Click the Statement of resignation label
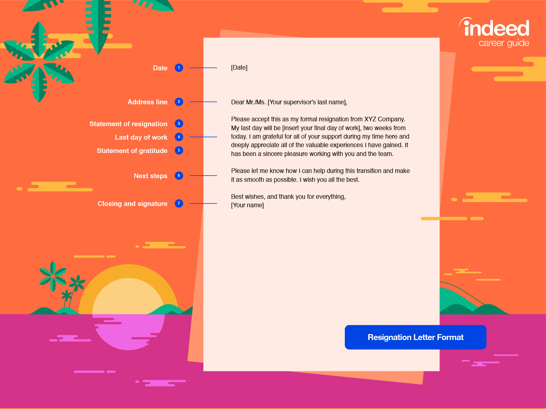The image size is (546, 409). [128, 124]
